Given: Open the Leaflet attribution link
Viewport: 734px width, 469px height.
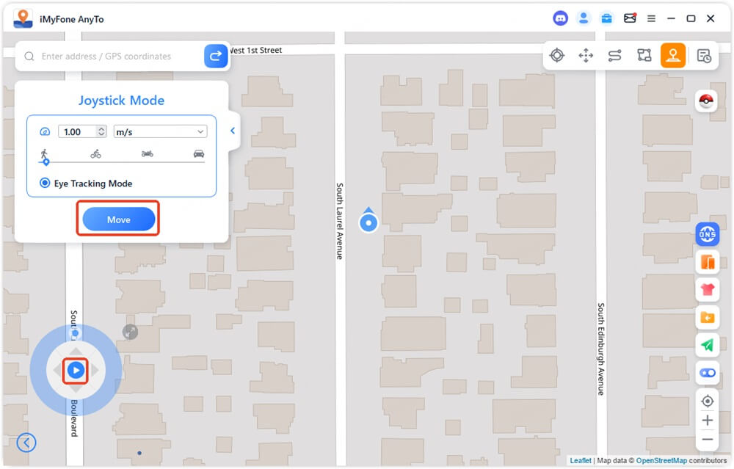Looking at the screenshot, I should 581,461.
